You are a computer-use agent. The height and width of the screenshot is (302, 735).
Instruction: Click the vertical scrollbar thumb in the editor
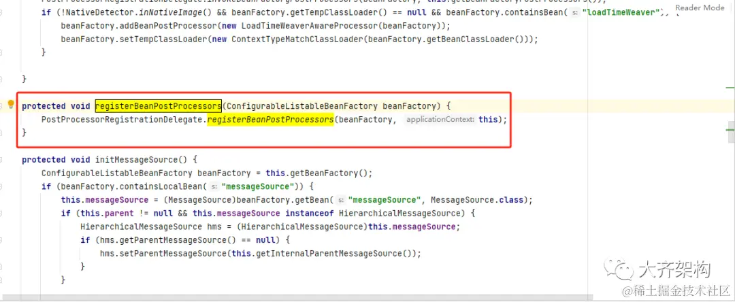[731, 132]
